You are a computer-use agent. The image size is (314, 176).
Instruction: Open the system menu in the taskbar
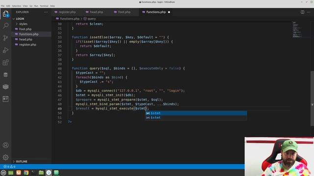(3, 173)
